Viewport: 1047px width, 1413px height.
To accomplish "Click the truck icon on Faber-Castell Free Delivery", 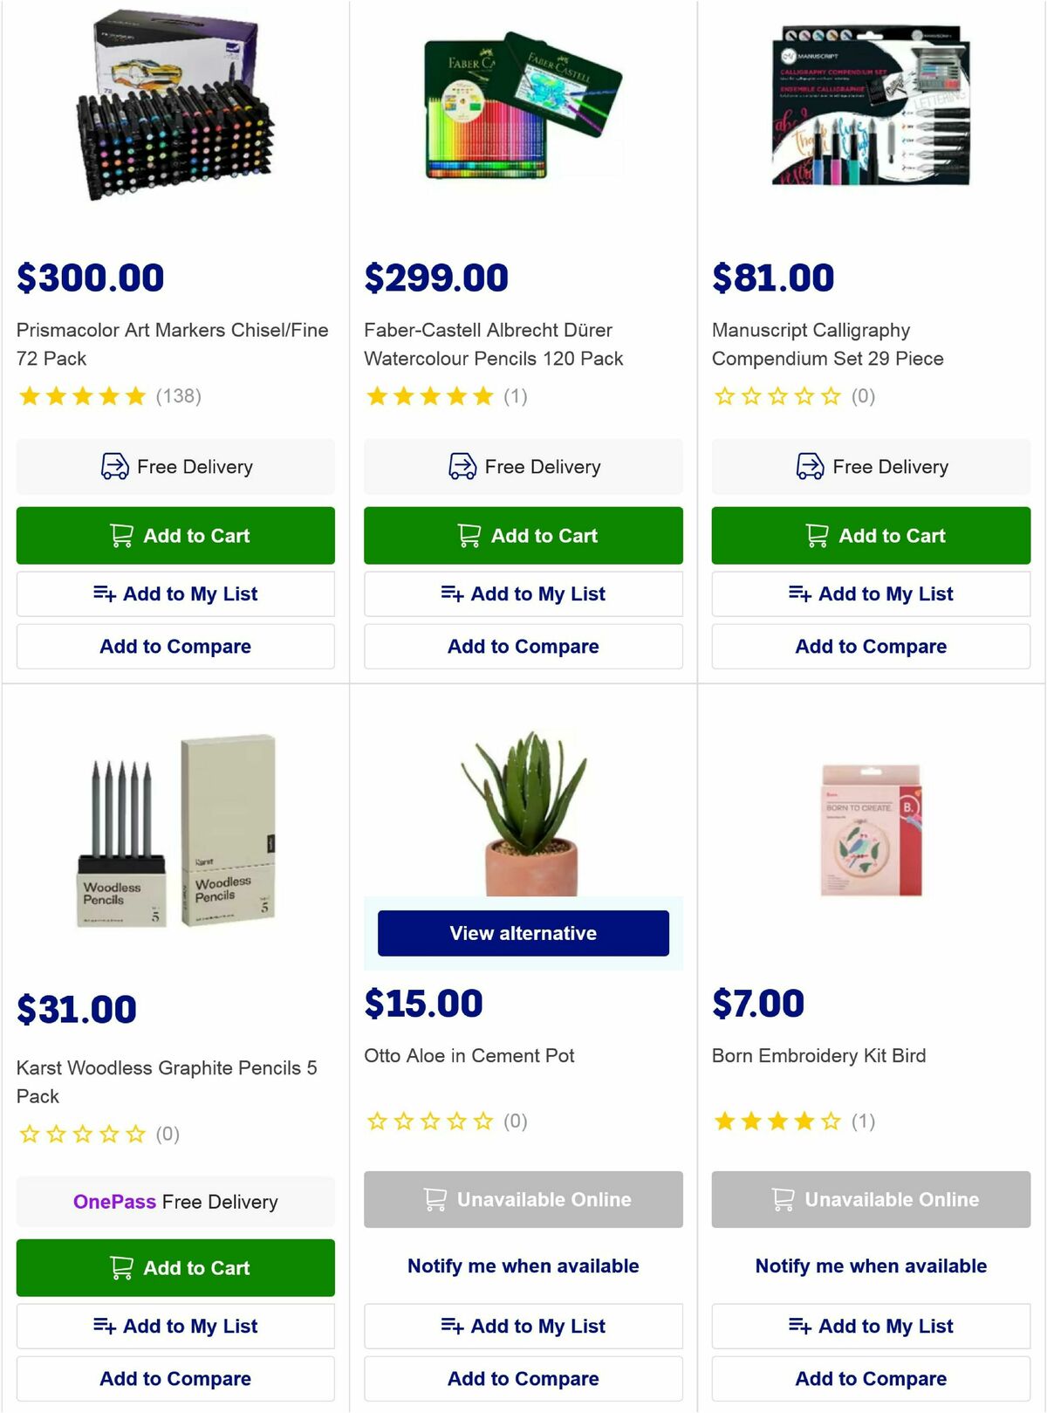I will pyautogui.click(x=460, y=466).
